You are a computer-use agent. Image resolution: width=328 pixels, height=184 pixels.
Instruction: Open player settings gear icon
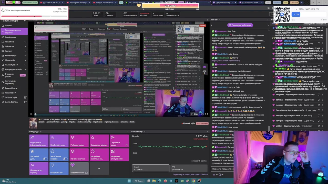click(x=202, y=114)
